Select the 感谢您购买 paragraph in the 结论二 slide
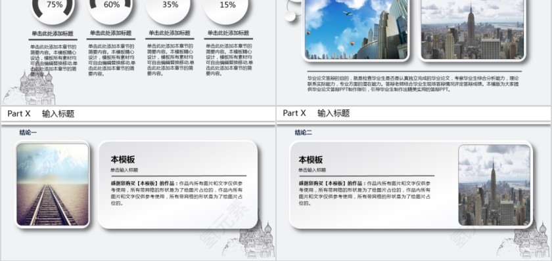Screen dimensions: 552x261 364,193
